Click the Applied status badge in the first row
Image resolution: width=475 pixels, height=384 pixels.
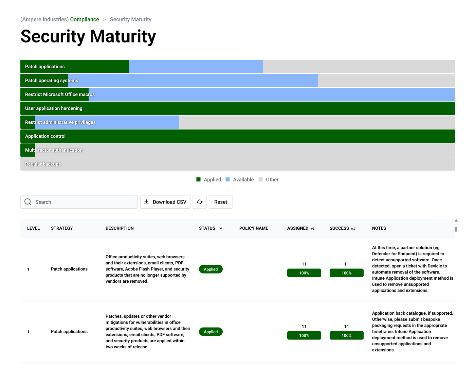[x=211, y=269]
